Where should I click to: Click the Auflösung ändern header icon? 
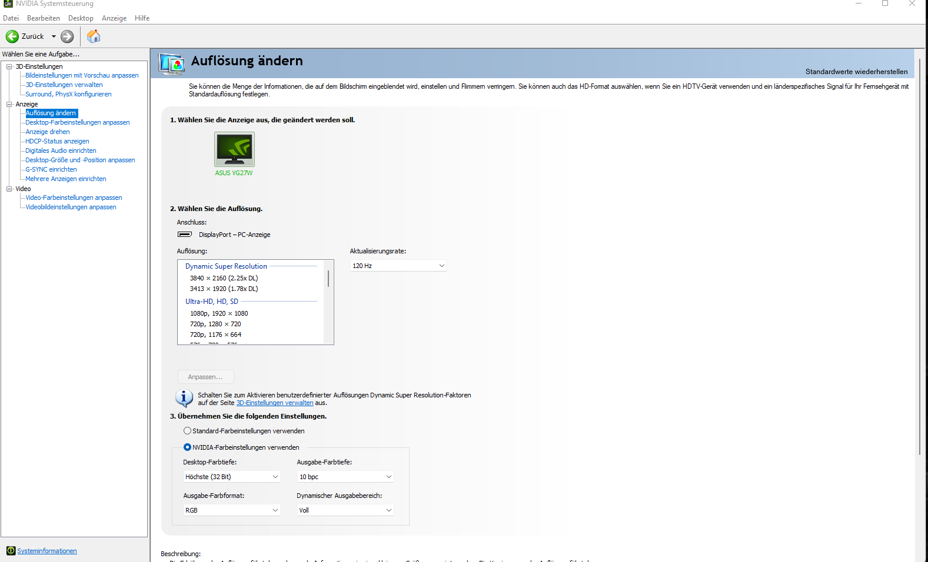172,63
